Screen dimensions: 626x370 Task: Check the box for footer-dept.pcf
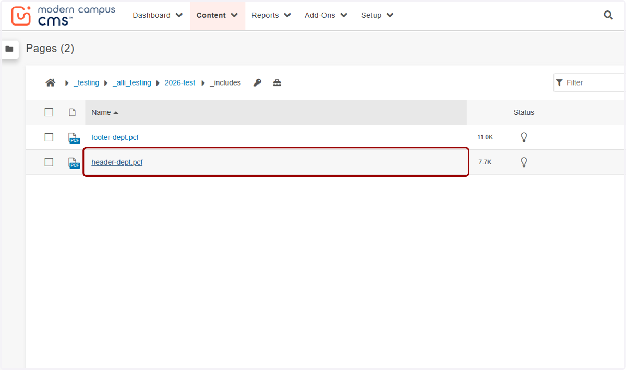49,137
